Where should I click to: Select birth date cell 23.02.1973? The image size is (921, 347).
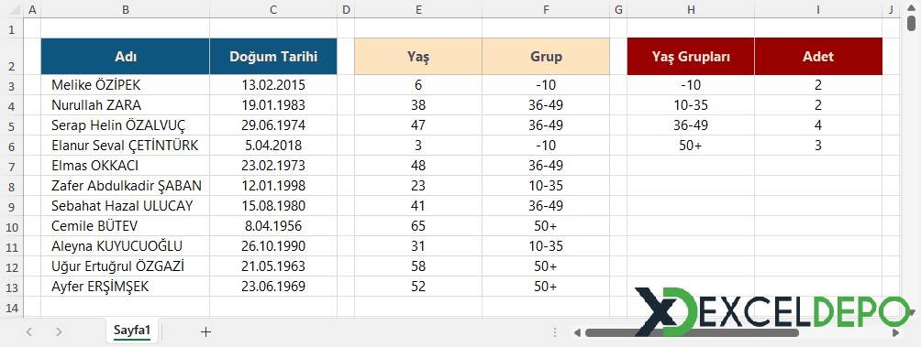point(273,166)
